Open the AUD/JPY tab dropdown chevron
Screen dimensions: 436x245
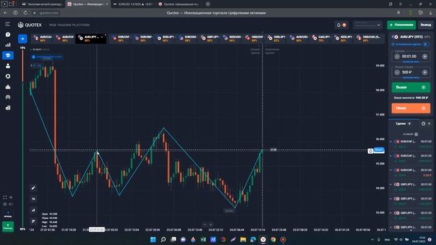tap(102, 37)
